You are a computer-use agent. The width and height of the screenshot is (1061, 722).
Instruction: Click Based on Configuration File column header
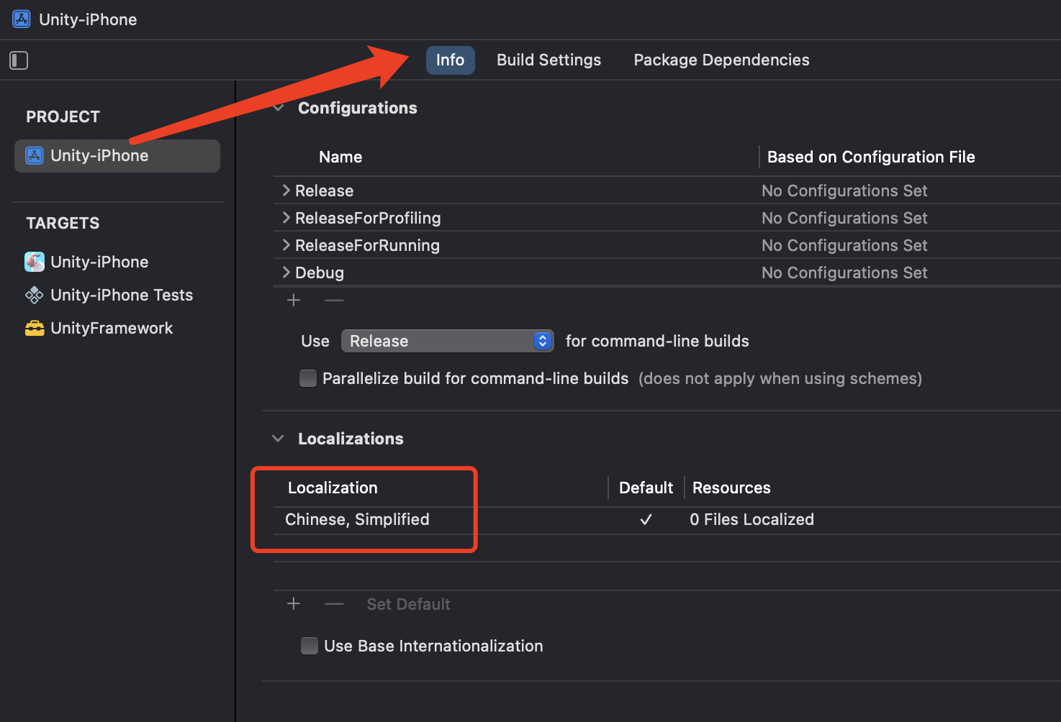click(871, 157)
